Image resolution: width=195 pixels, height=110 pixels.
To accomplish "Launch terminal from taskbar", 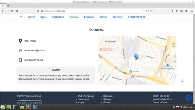I will 15,107.
